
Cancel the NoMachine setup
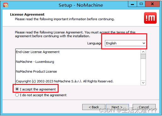coord(144,107)
